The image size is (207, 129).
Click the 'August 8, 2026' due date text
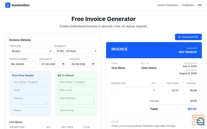click(x=188, y=73)
